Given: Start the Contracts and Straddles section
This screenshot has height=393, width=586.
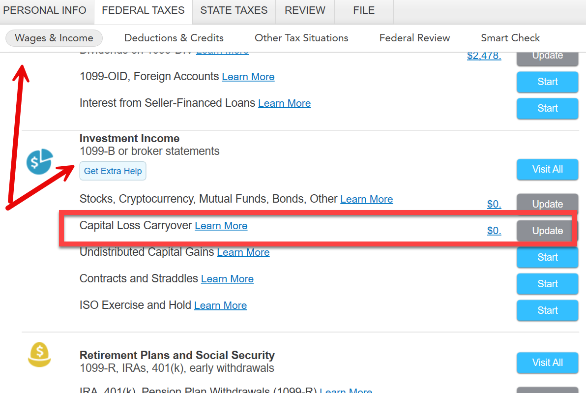Looking at the screenshot, I should pos(547,284).
